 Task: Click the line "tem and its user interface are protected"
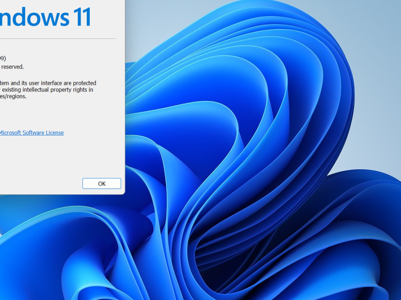point(48,83)
